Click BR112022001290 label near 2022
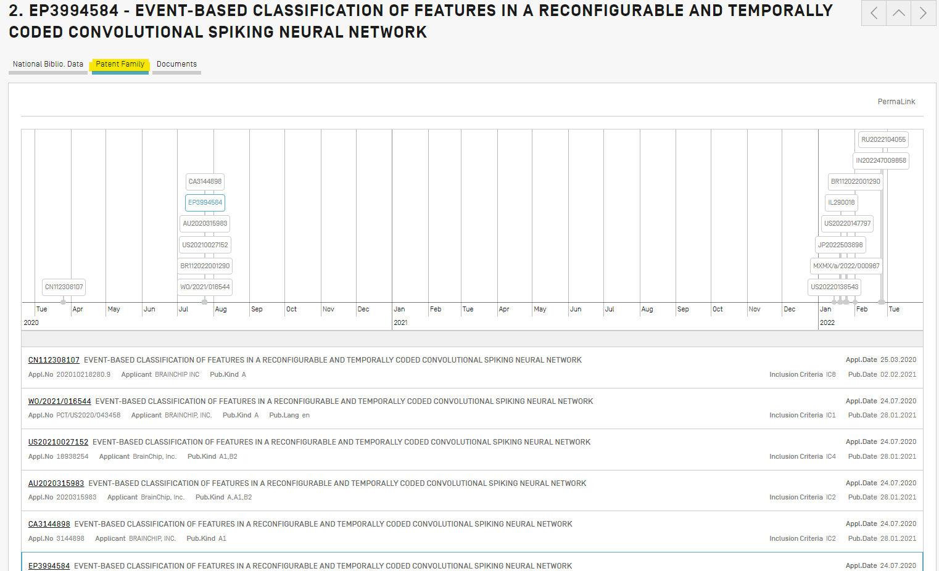This screenshot has height=571, width=939. (x=856, y=181)
